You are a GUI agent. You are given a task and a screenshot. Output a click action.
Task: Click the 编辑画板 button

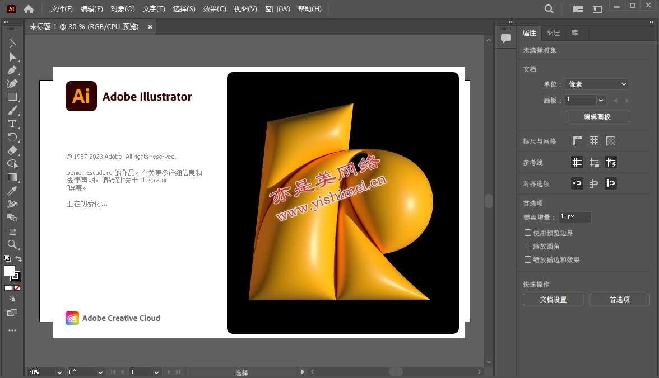pyautogui.click(x=597, y=117)
